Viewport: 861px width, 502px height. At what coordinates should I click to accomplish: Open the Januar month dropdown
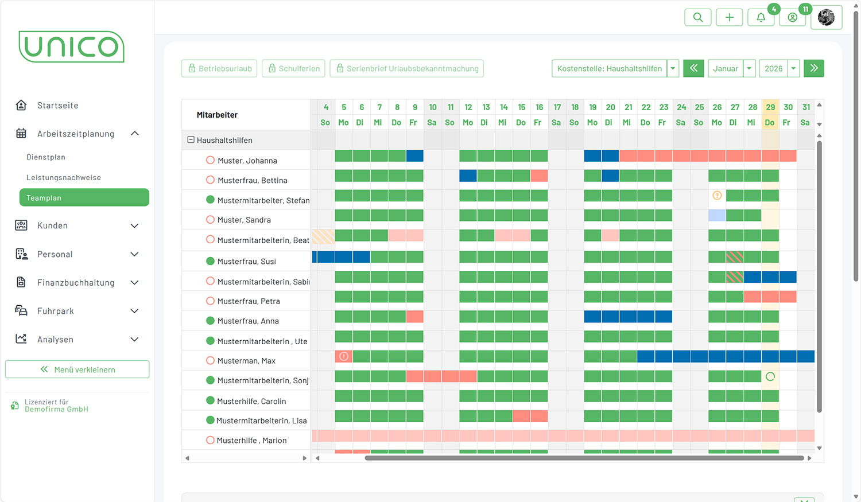tap(749, 68)
